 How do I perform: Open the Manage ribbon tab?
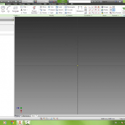click(x=22, y=4)
